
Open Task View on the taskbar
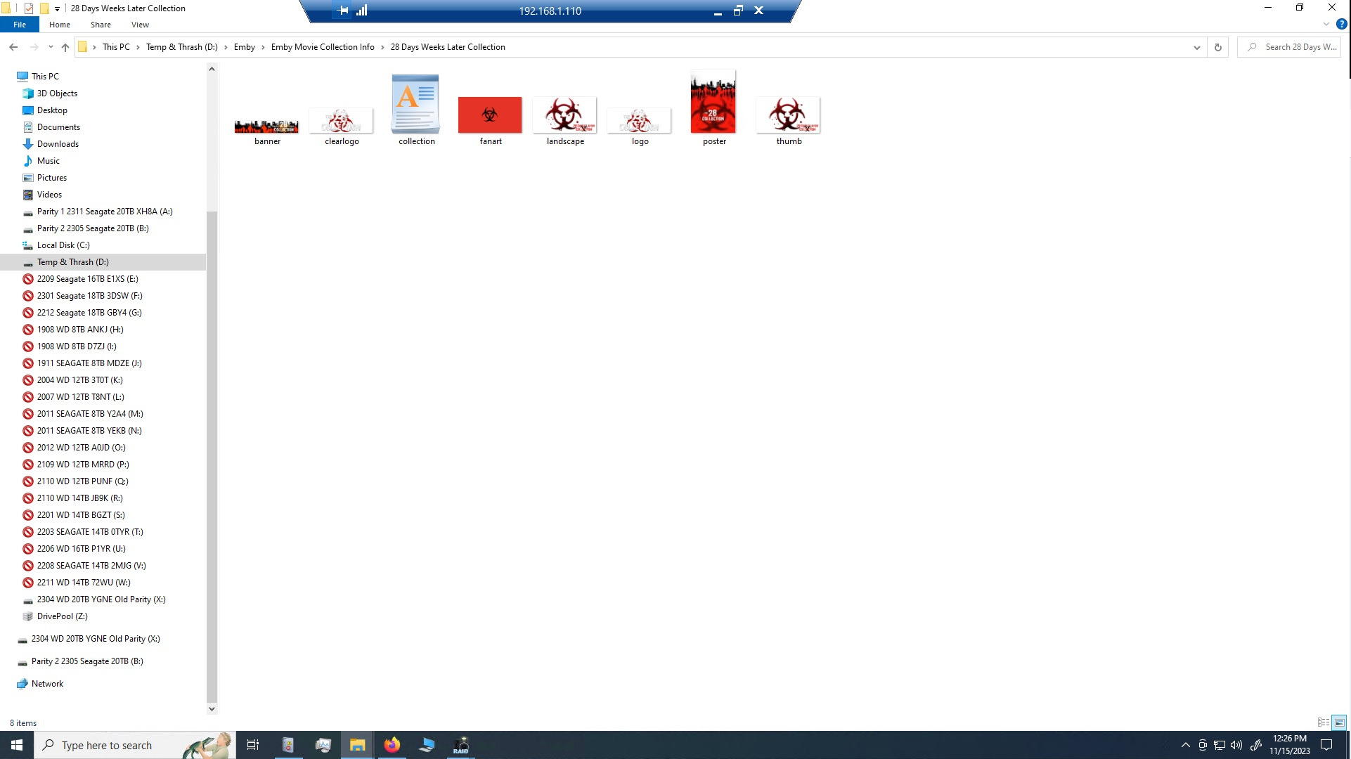(x=252, y=745)
